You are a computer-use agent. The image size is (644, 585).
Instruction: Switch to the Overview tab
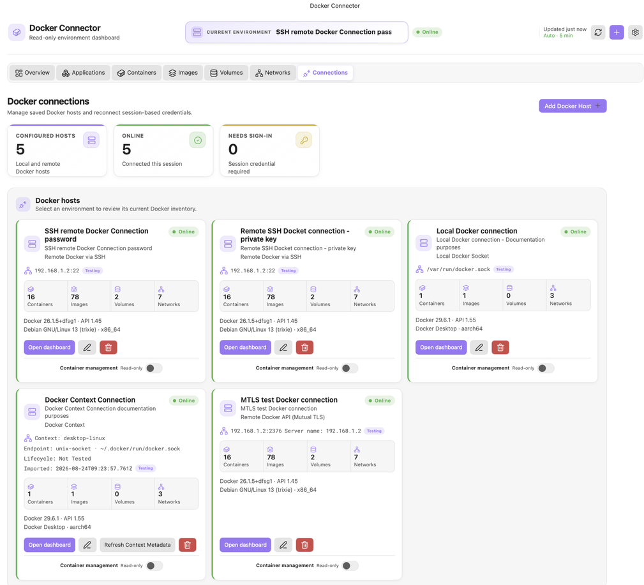33,73
